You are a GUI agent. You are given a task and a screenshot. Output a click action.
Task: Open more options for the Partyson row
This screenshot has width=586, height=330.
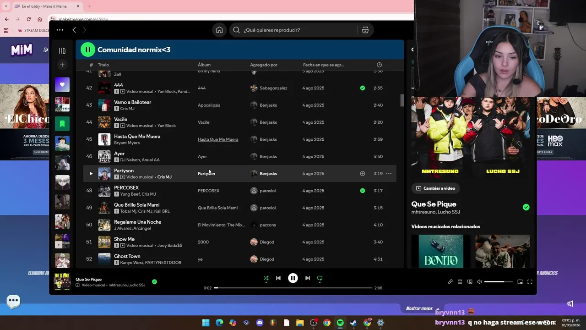point(389,174)
